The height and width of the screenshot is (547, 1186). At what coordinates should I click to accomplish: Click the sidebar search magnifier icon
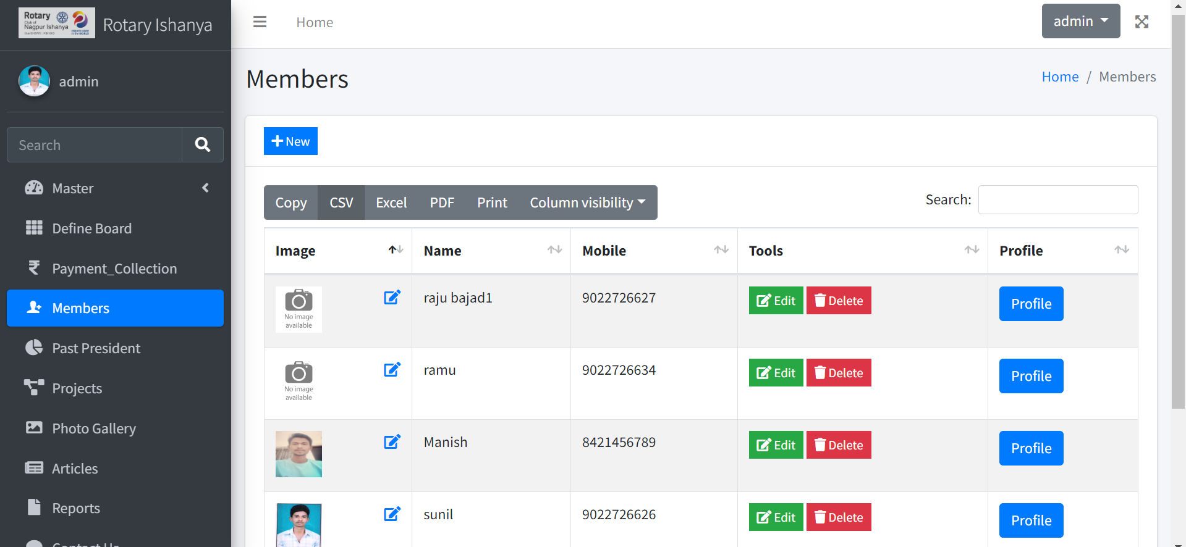pyautogui.click(x=203, y=145)
